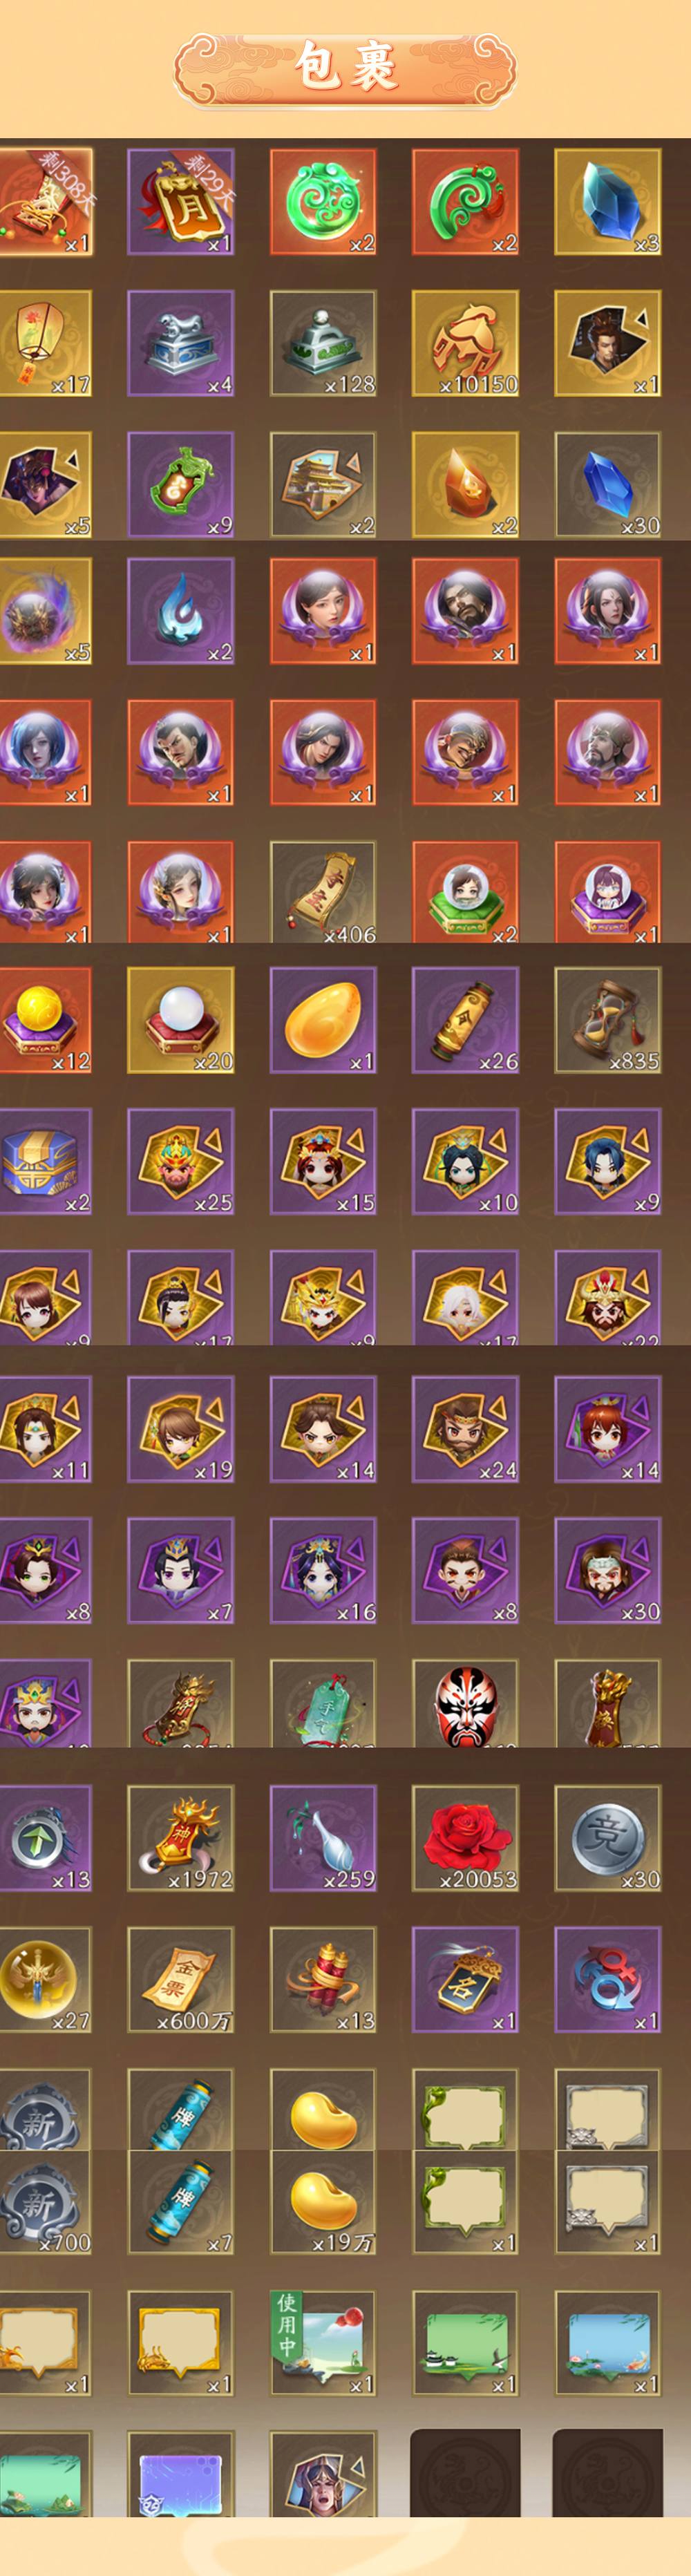Select the white pearl on stand x20
Screen dimensions: 691x2576
pos(181,1020)
